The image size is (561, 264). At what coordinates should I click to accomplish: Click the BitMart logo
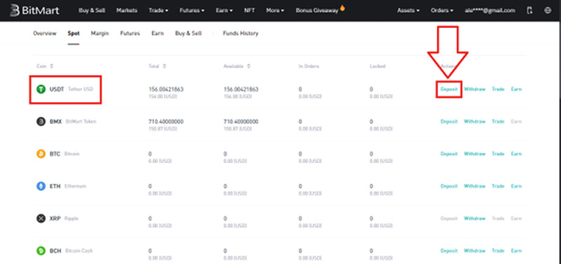click(34, 11)
